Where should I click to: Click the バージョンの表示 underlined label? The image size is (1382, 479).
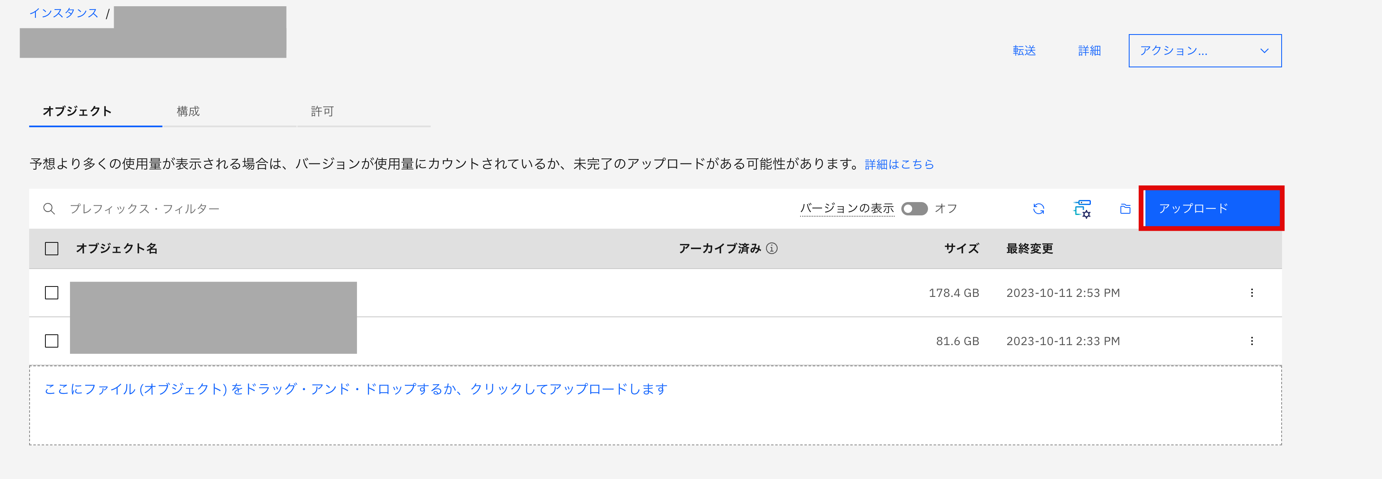847,208
